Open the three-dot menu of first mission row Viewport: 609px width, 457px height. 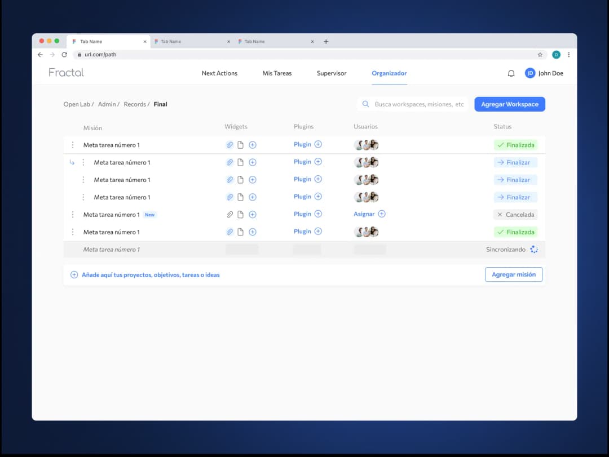[72, 145]
